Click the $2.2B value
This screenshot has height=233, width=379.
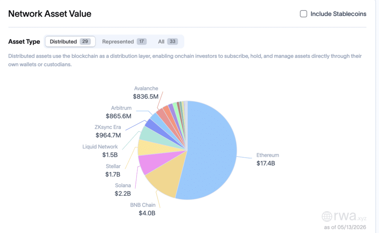[123, 193]
